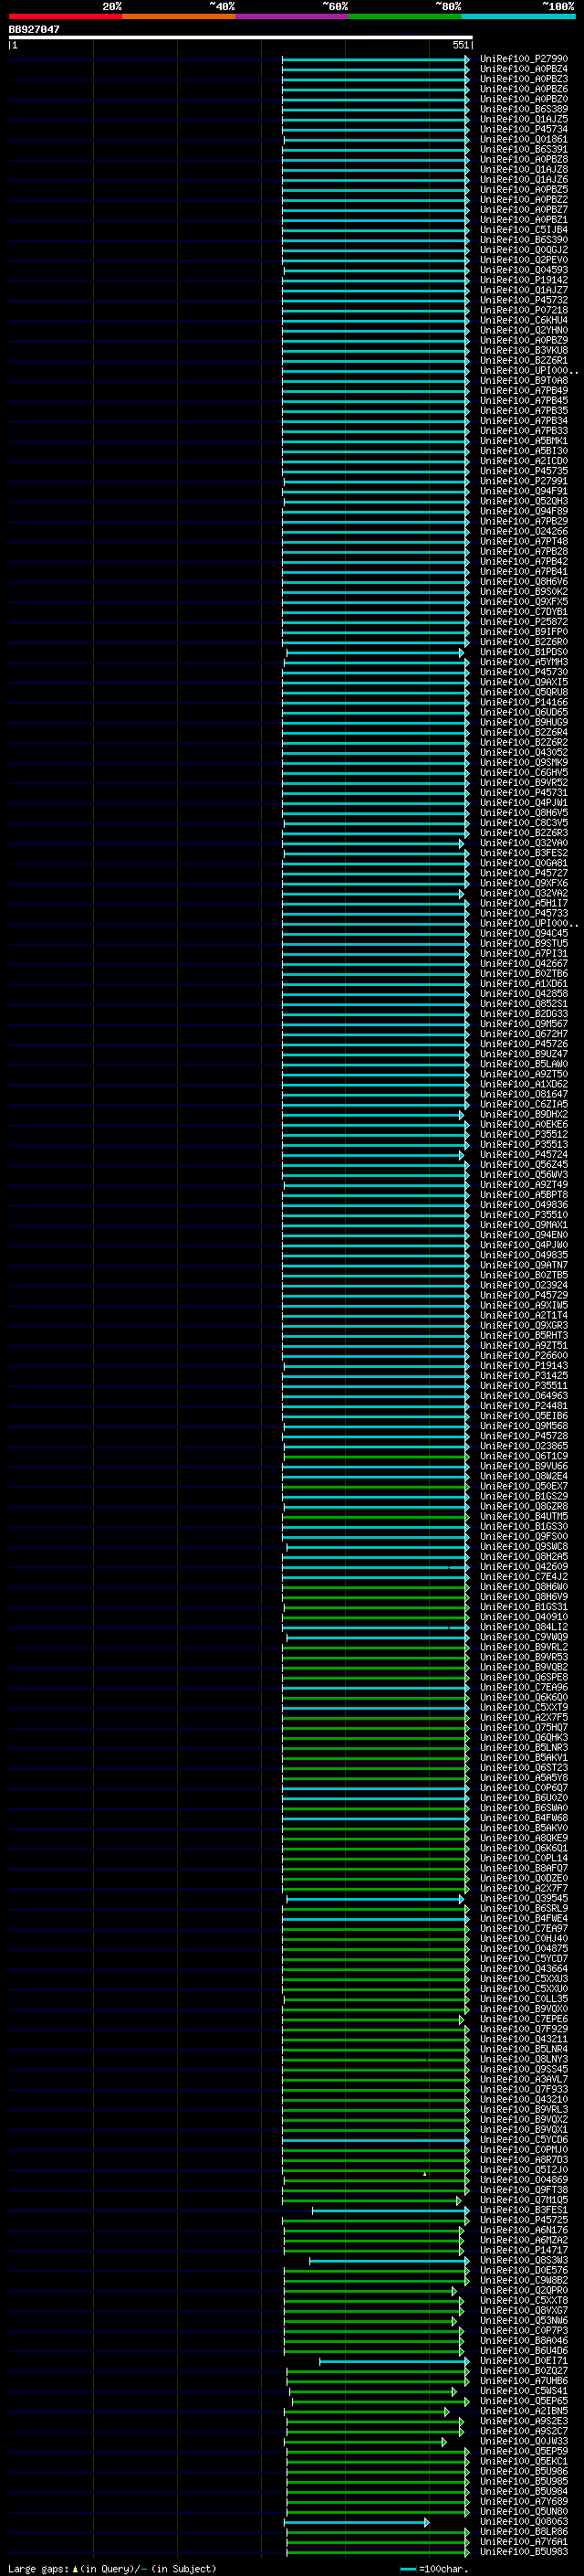This screenshot has height=2576, width=584.
Task: Select the label UniRef100_P27991
Action: coord(524,481)
